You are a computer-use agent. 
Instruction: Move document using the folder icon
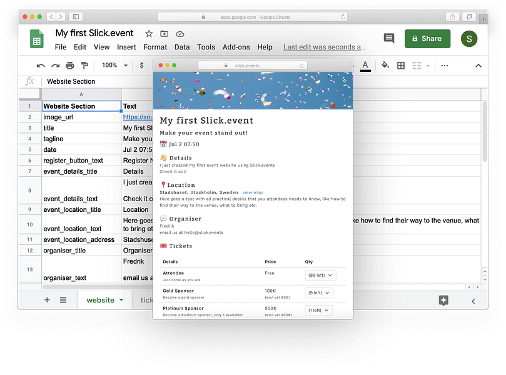(164, 34)
